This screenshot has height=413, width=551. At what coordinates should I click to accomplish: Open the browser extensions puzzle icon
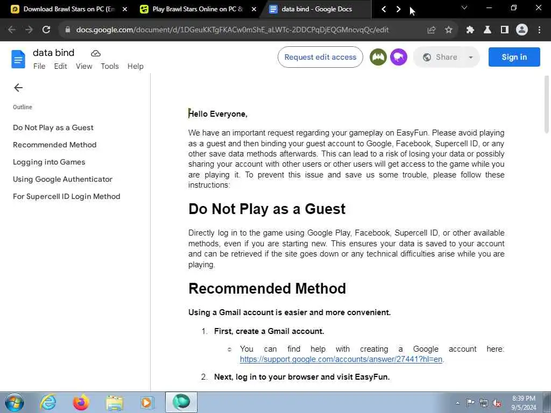(470, 30)
